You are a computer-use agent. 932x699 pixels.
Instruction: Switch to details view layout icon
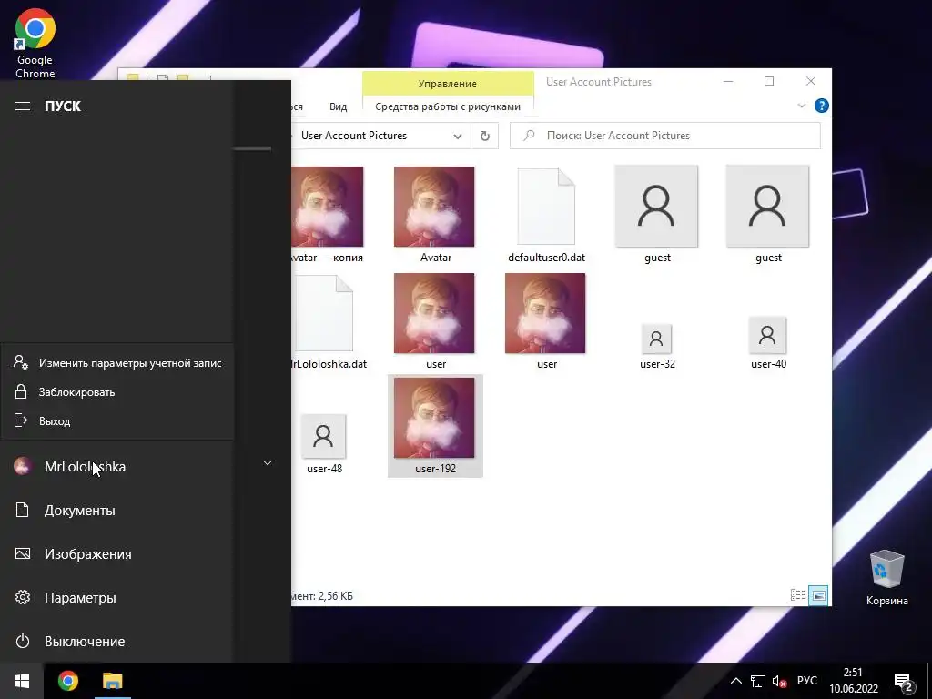click(x=798, y=595)
